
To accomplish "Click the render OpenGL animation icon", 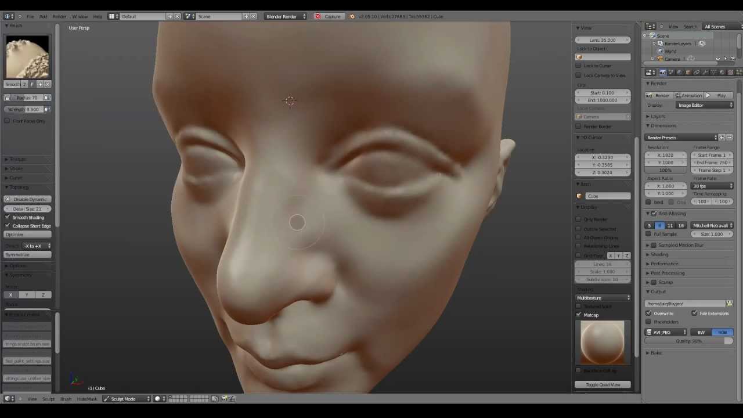I will coord(232,399).
